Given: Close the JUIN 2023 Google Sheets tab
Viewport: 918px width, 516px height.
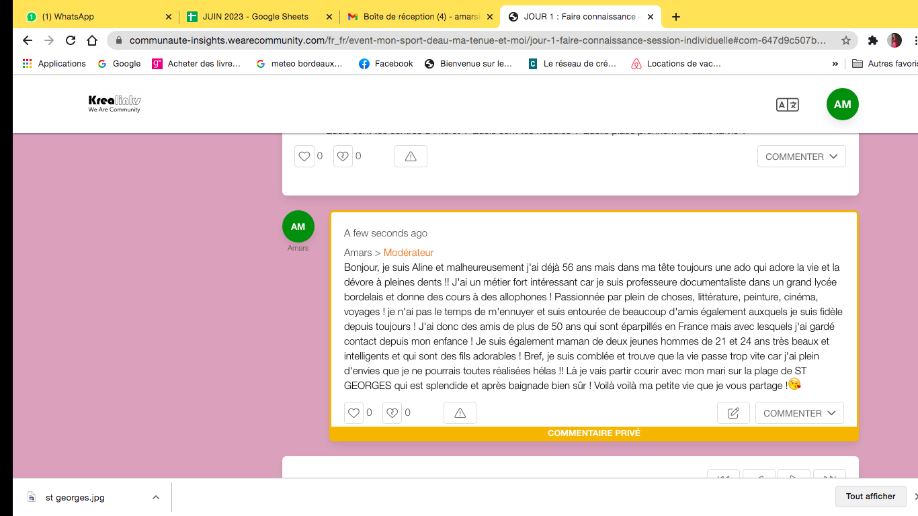Looking at the screenshot, I should [x=329, y=17].
